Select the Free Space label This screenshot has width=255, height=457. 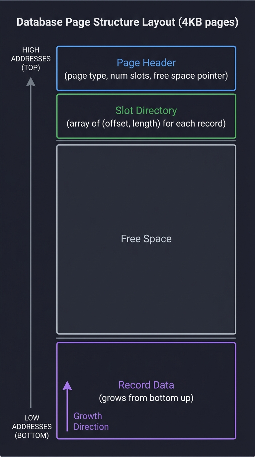tap(146, 239)
